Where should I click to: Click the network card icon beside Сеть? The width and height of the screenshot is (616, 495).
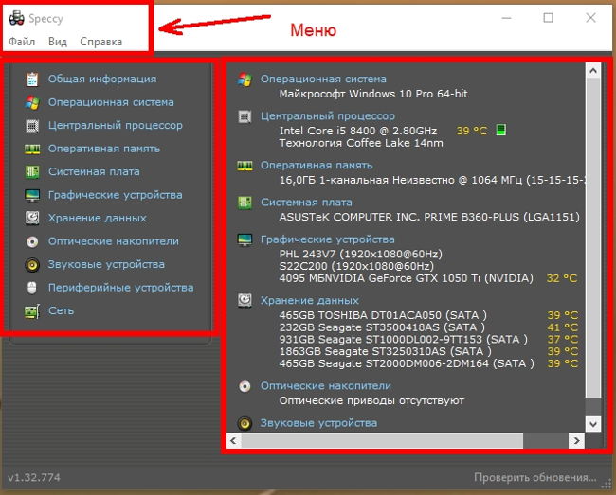pyautogui.click(x=32, y=311)
